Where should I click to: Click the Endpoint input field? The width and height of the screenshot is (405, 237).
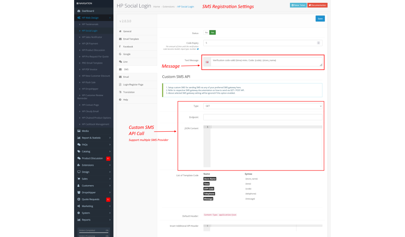pyautogui.click(x=263, y=117)
